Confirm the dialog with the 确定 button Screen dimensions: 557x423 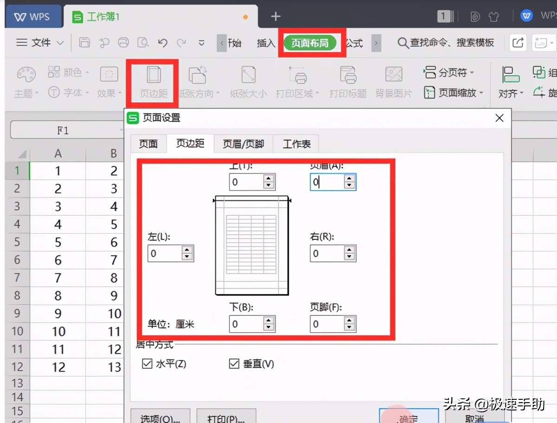click(x=408, y=417)
